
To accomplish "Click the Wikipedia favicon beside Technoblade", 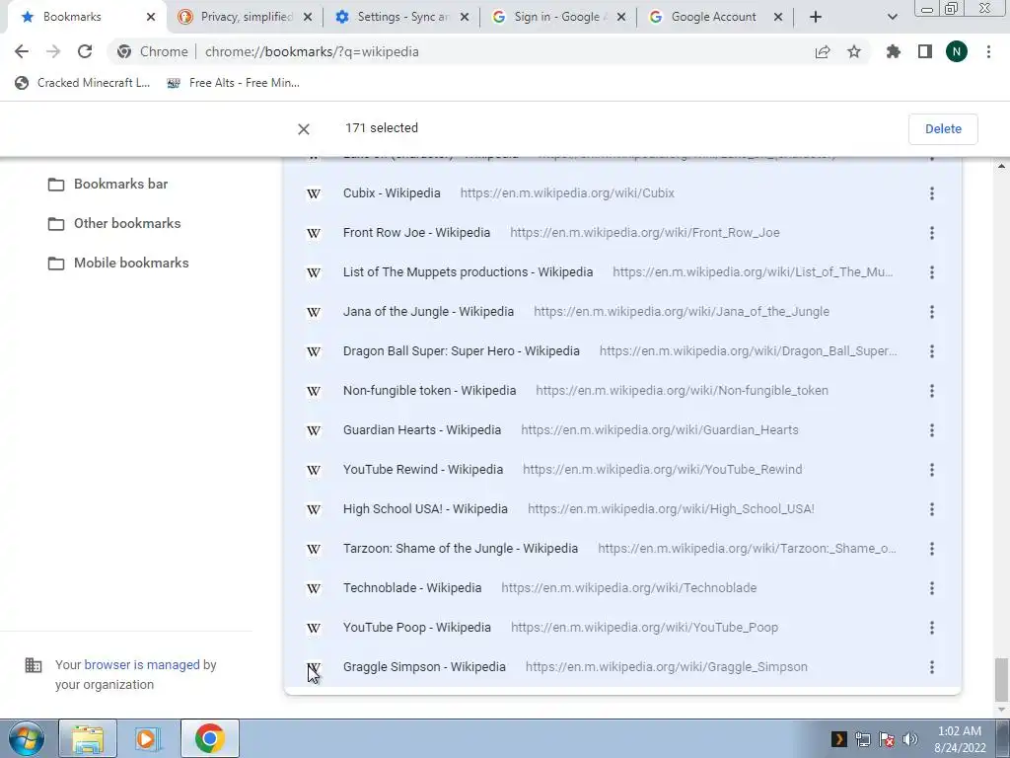I will [x=313, y=588].
